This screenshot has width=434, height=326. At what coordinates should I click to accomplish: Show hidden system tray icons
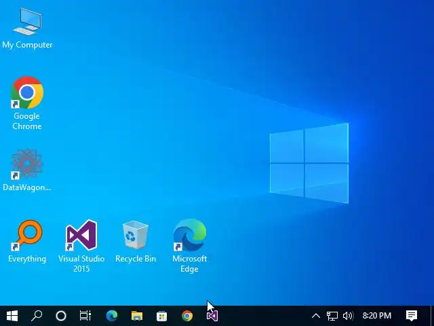[x=316, y=316]
